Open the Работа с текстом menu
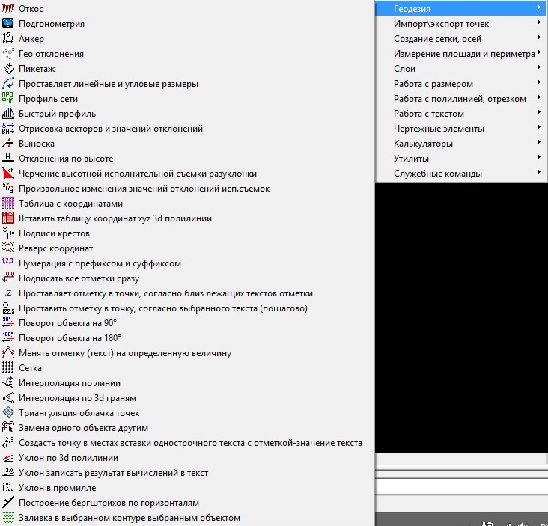Image resolution: width=548 pixels, height=526 pixels. tap(428, 114)
